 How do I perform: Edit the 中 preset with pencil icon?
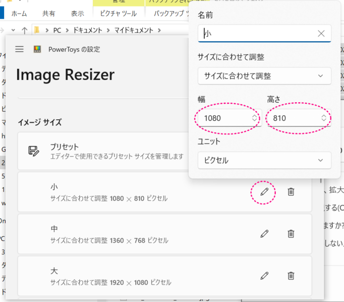(264, 234)
